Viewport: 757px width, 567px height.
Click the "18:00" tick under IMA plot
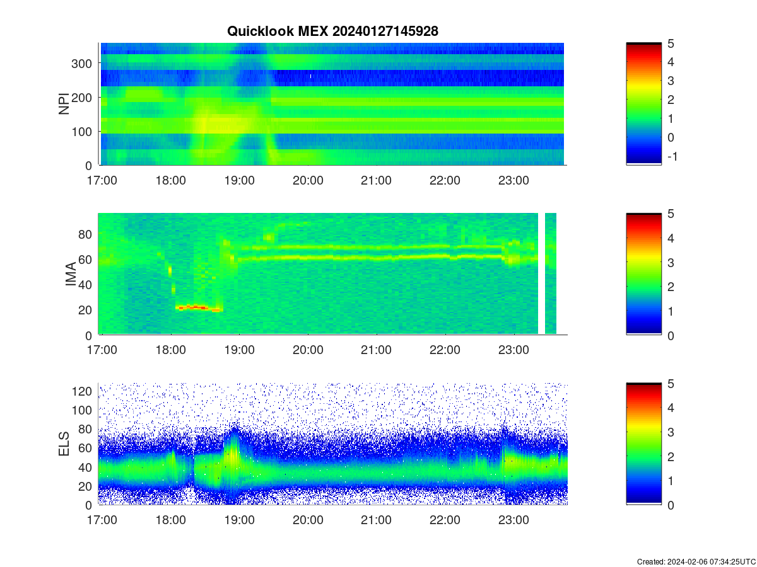[171, 350]
